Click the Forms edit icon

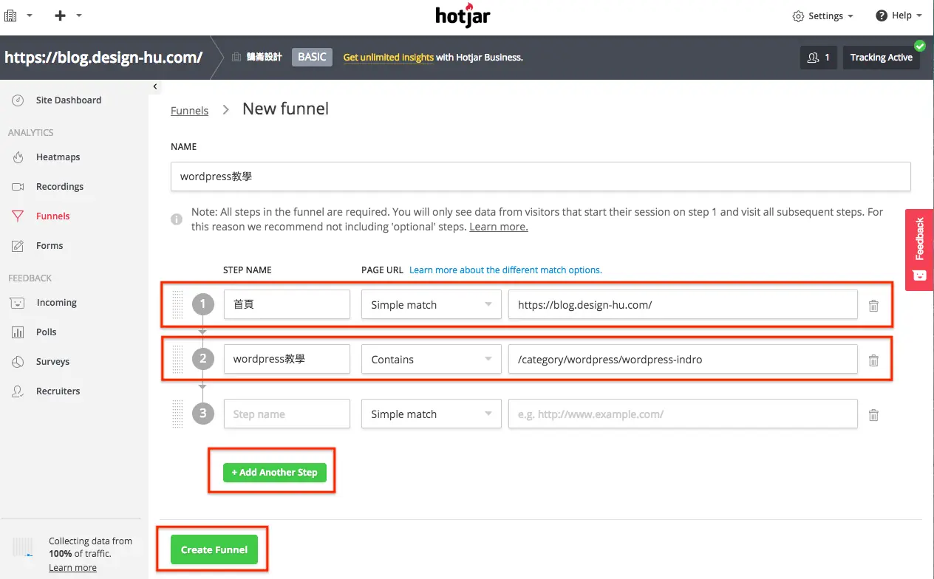18,246
